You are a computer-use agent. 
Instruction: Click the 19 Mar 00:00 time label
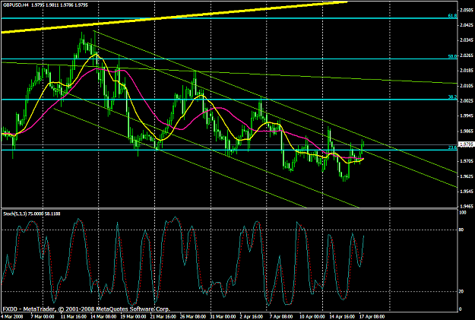[133, 317]
